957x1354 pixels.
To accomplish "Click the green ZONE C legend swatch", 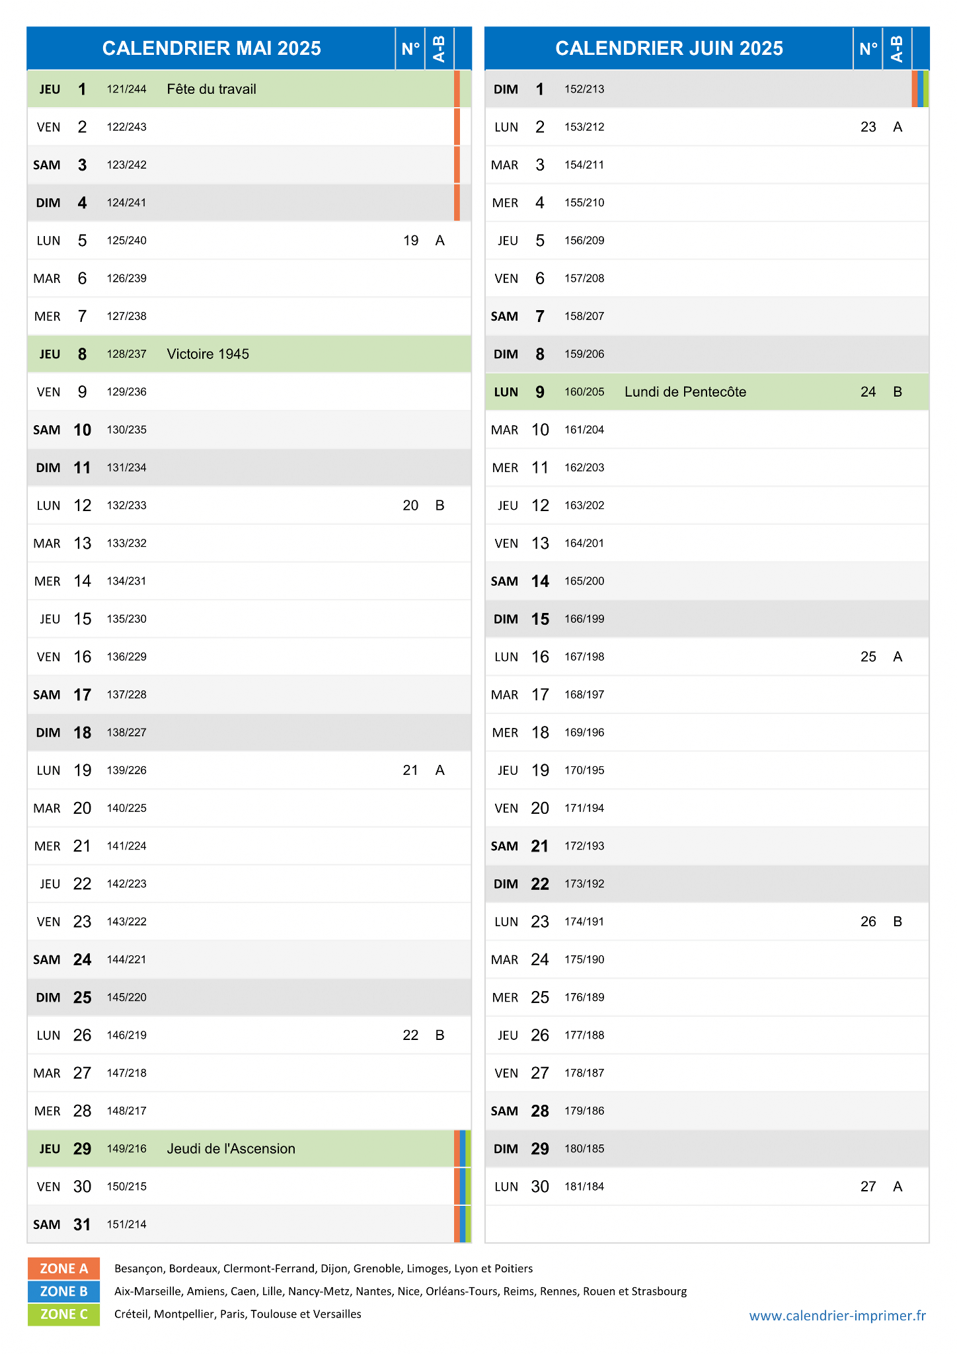I will click(x=63, y=1314).
